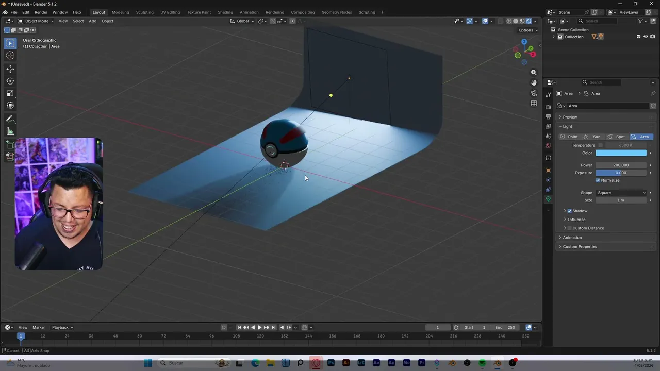Open the light Shape dropdown
The image size is (660, 371).
(x=621, y=193)
